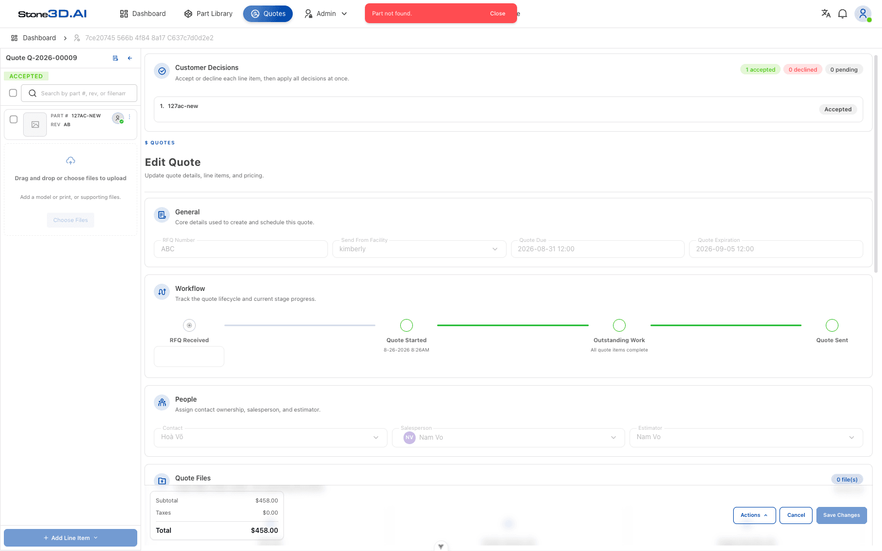
Task: Open three-dot menu for part 127AC-NEW
Action: click(x=130, y=117)
